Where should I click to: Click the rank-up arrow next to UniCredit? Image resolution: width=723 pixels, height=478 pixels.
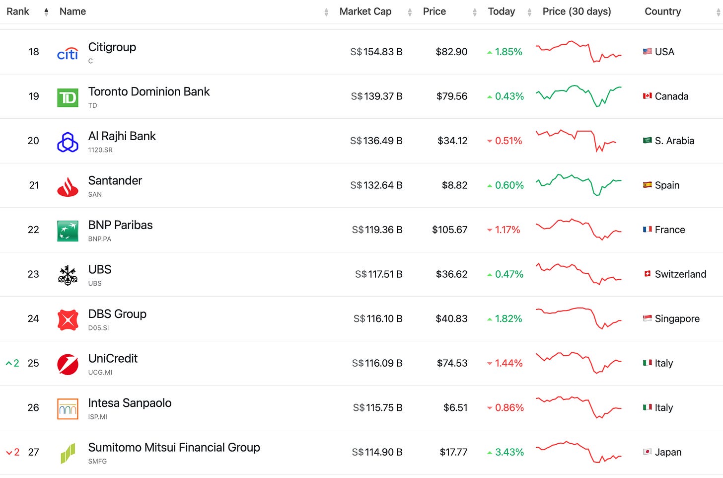click(x=8, y=363)
